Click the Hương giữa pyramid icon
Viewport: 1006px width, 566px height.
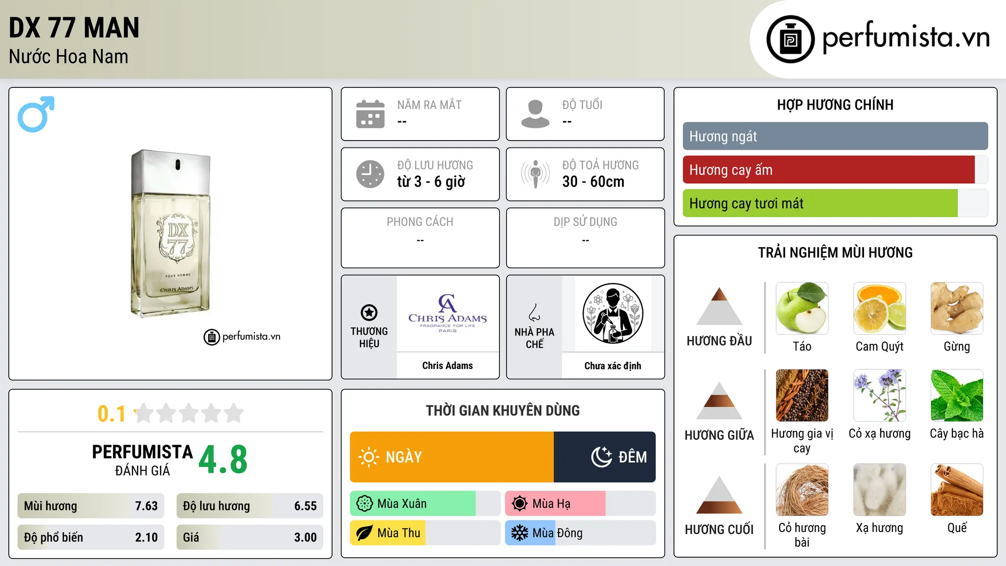click(719, 400)
